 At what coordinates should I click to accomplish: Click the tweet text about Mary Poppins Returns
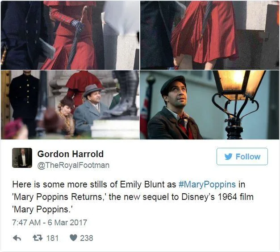[133, 197]
